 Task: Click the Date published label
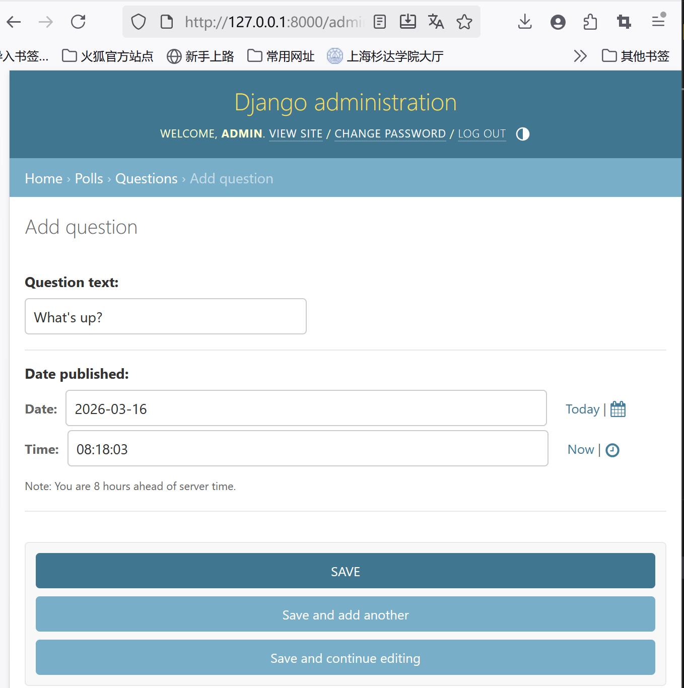(77, 374)
